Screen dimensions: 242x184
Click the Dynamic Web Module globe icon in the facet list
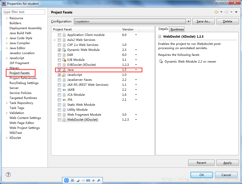coord(64,50)
